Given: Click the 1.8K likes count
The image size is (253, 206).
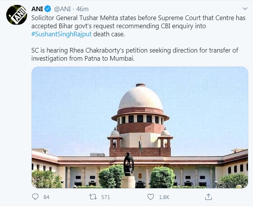Looking at the screenshot, I should tap(164, 197).
